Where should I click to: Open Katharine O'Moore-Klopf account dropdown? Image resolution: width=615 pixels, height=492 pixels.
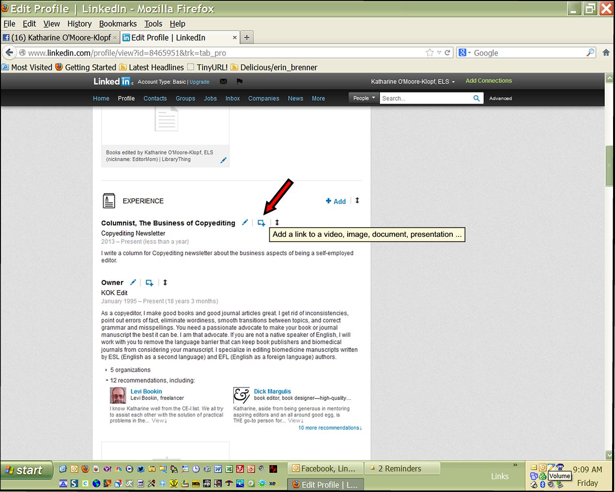(413, 81)
